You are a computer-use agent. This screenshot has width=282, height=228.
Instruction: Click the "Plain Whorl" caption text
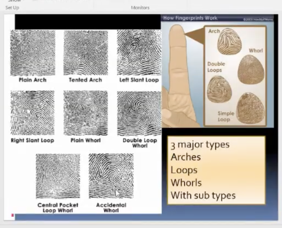tap(86, 140)
